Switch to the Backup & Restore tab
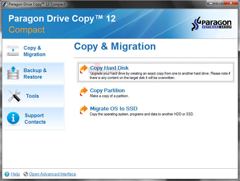The height and width of the screenshot is (181, 240). tap(35, 74)
